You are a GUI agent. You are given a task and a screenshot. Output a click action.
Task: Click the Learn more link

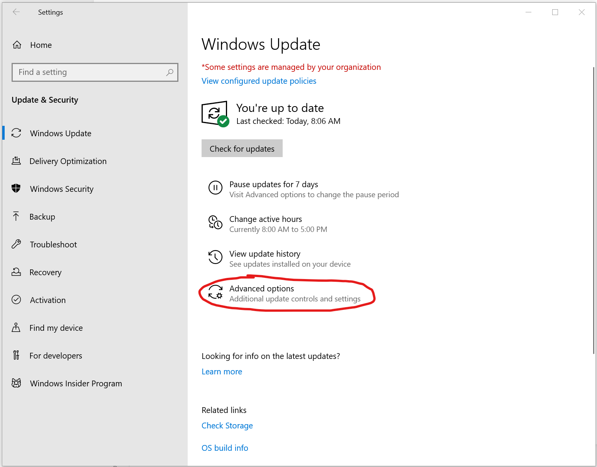point(222,371)
